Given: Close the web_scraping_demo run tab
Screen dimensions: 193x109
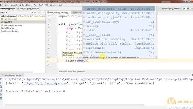Looking at the screenshot, I should [x=22, y=75].
